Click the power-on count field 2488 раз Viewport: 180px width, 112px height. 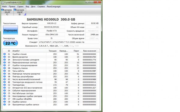(x=92, y=34)
